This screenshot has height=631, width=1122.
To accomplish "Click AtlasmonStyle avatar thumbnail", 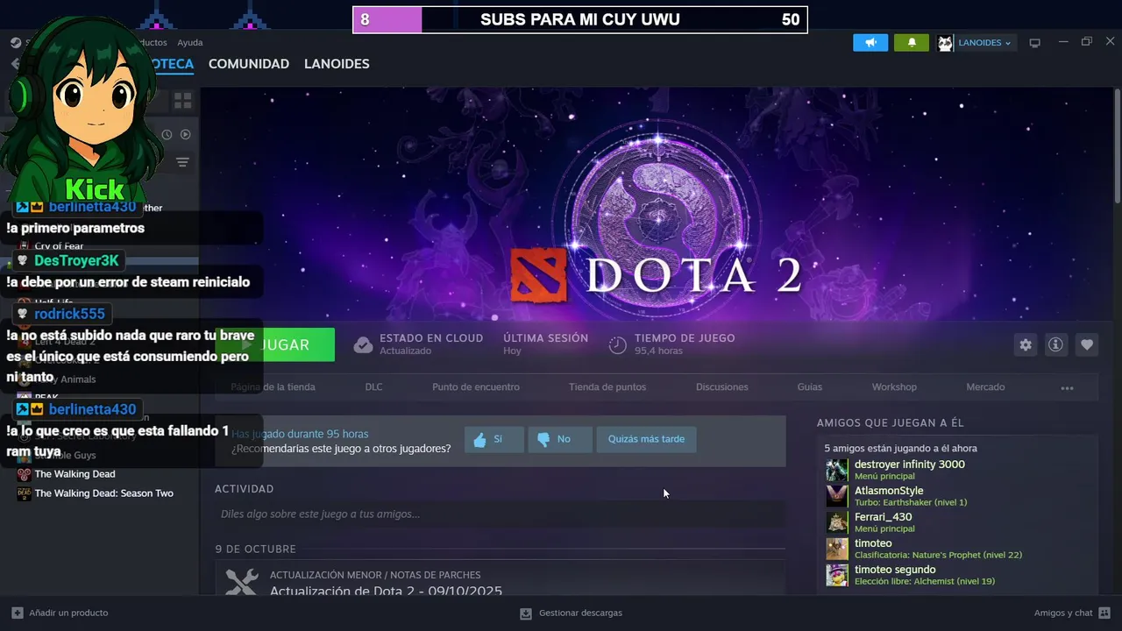I will (837, 496).
